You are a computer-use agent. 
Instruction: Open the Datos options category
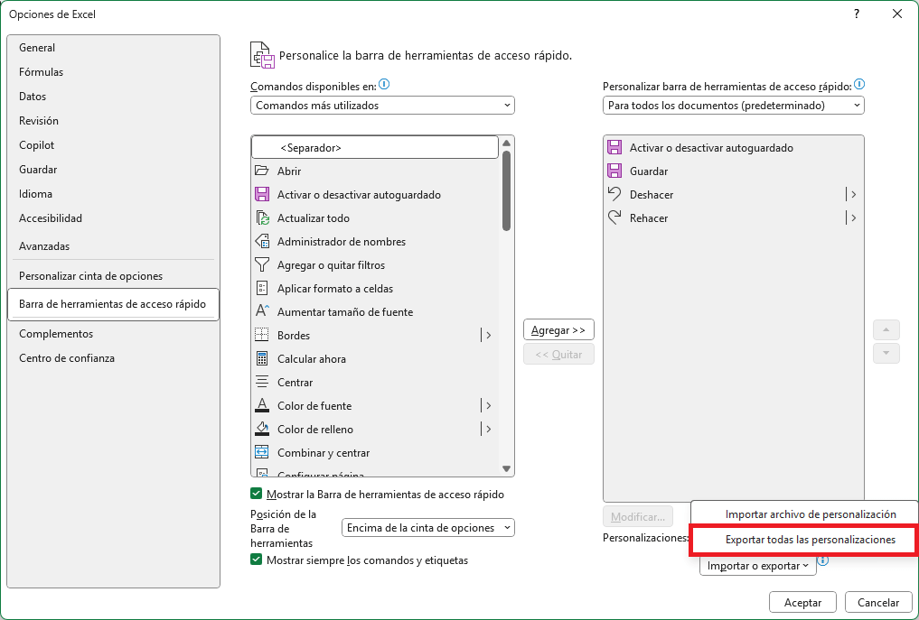113,97
